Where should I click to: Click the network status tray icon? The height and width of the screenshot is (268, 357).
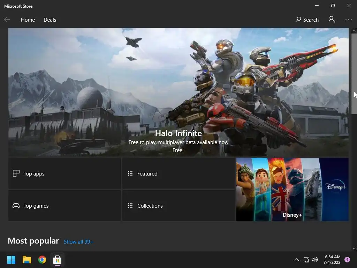tap(306, 260)
